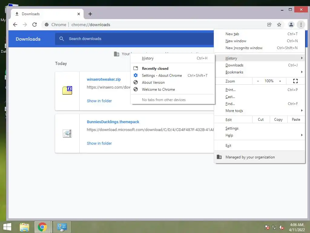This screenshot has width=310, height=233.
Task: Close the Downloads tab
Action: [x=79, y=14]
